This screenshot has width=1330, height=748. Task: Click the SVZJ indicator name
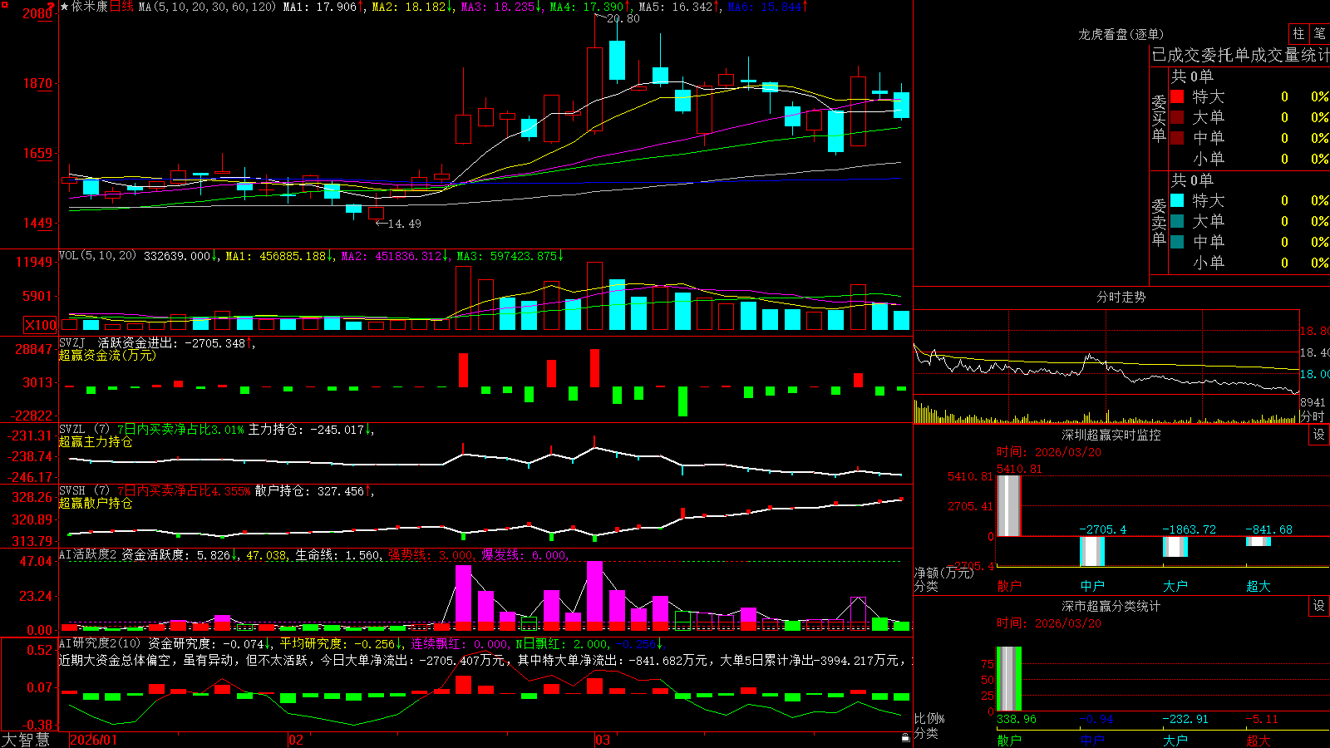(x=71, y=342)
